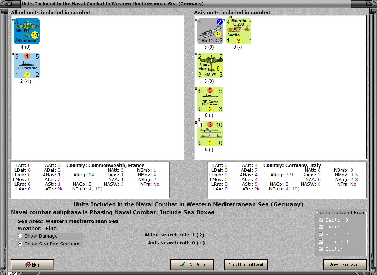
Task: Click Allied NASW value 3
Action: point(122,184)
